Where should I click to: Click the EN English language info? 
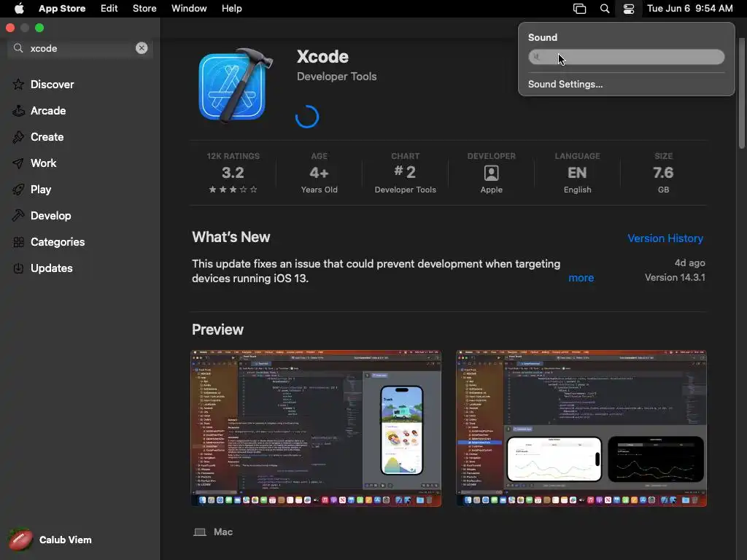tap(578, 173)
